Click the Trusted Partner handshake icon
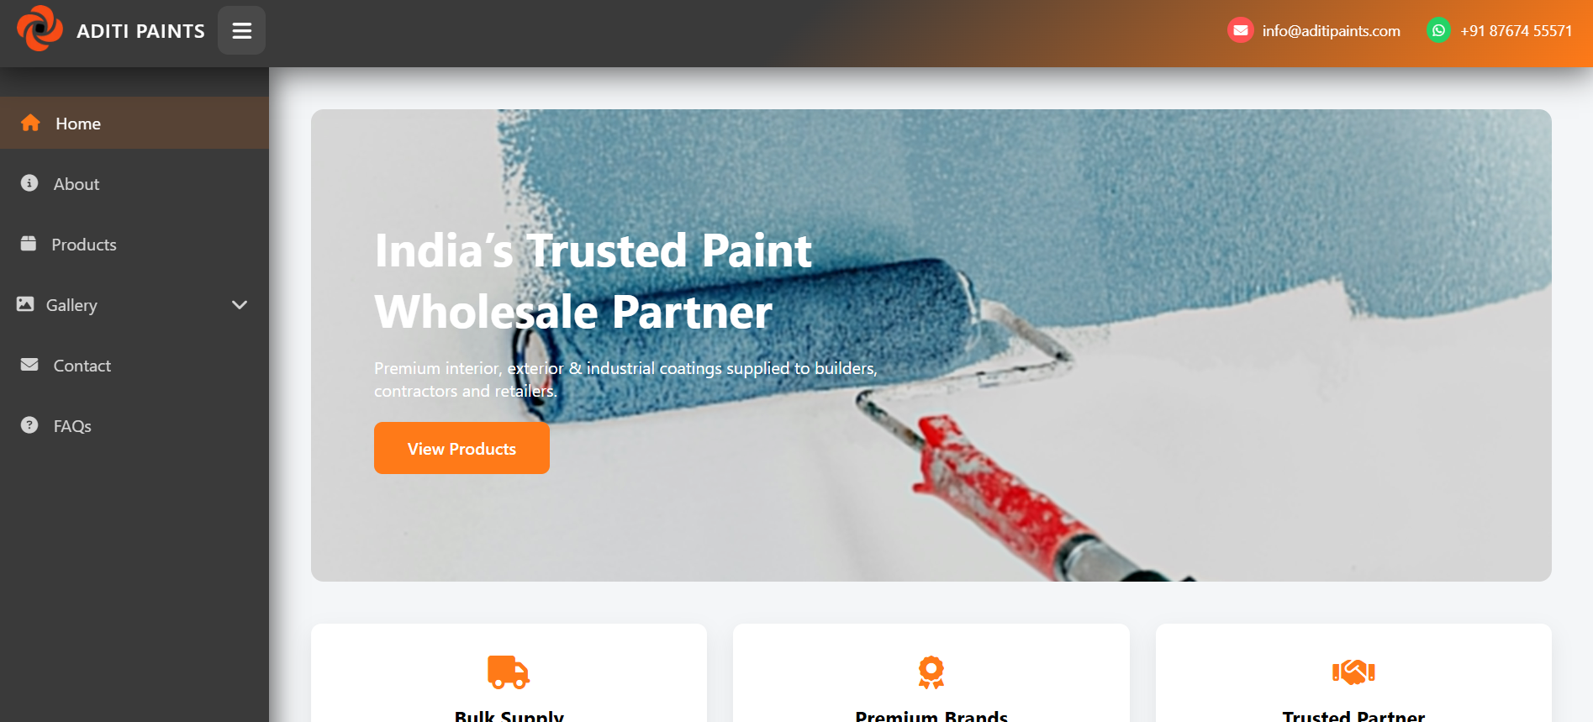The height and width of the screenshot is (722, 1593). tap(1353, 672)
